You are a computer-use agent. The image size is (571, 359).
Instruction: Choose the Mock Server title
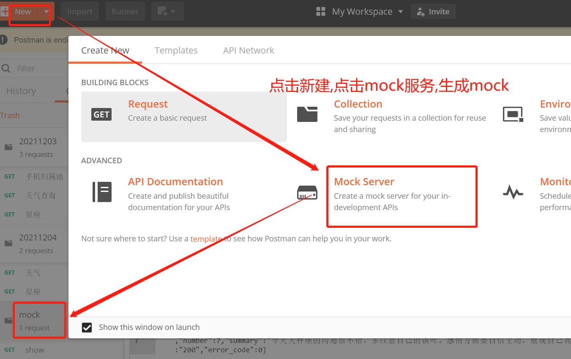coord(364,182)
